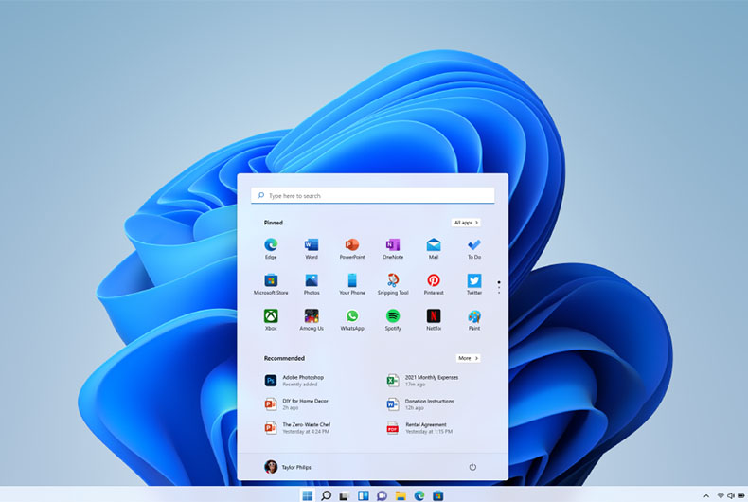Show hidden system tray icons

tap(706, 496)
